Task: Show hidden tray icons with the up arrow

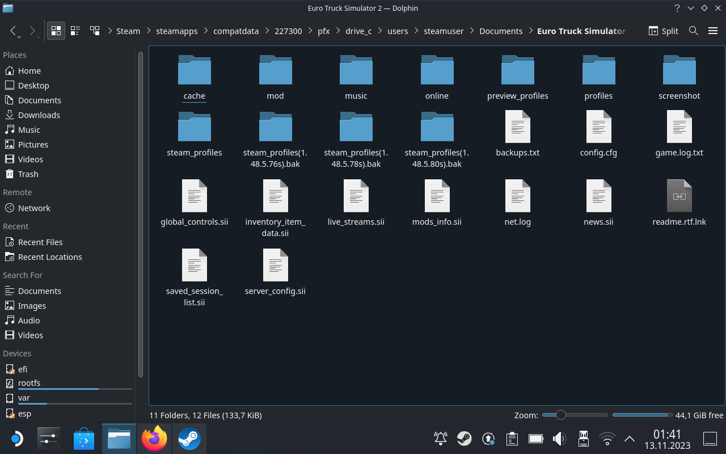Action: [629, 439]
